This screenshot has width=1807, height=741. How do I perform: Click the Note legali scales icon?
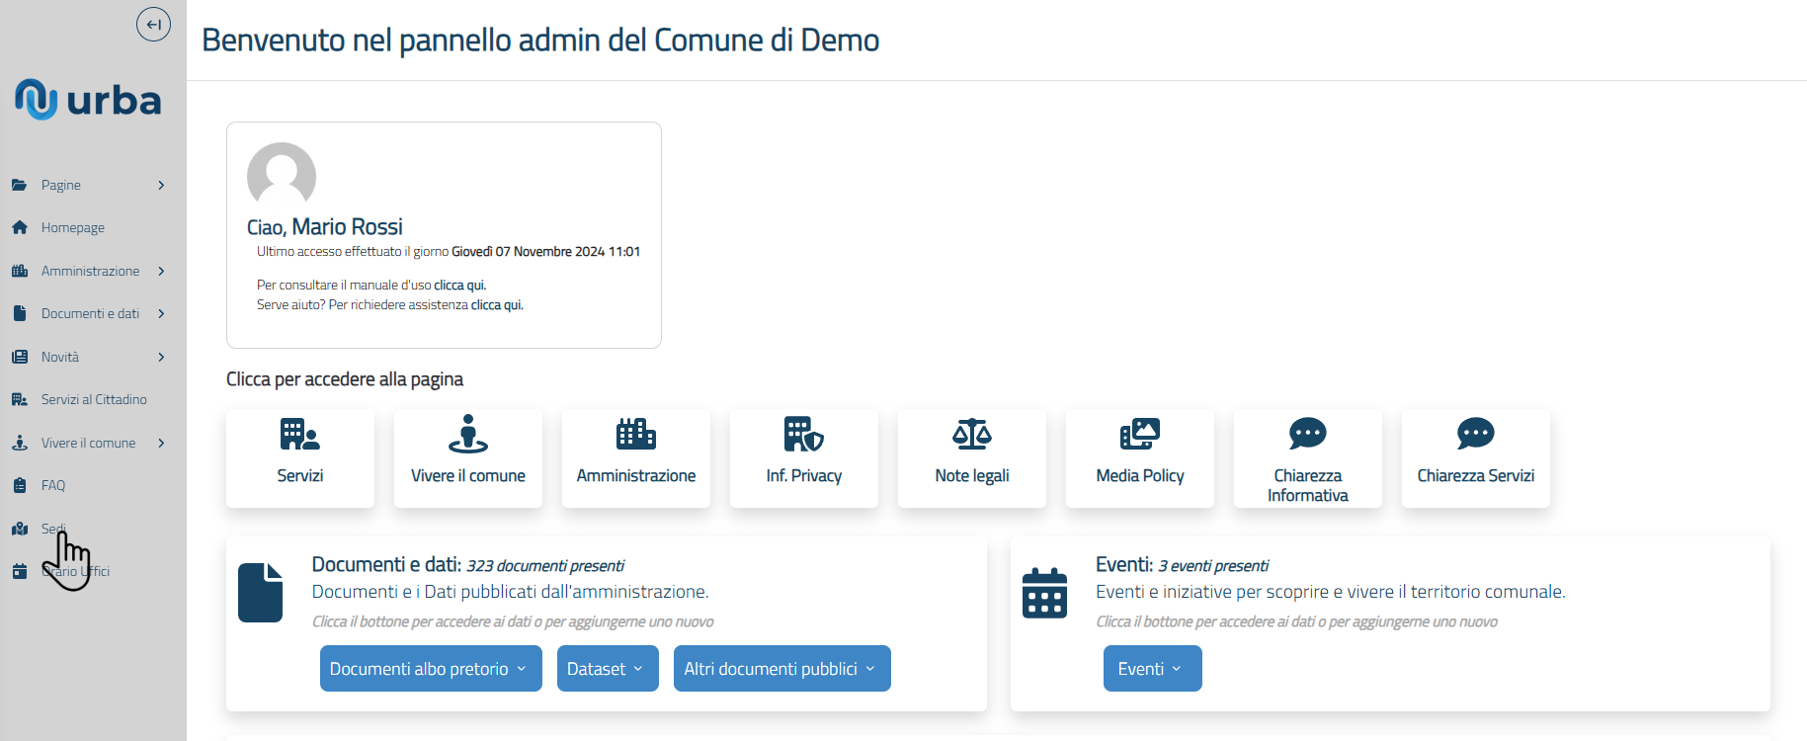coord(971,435)
